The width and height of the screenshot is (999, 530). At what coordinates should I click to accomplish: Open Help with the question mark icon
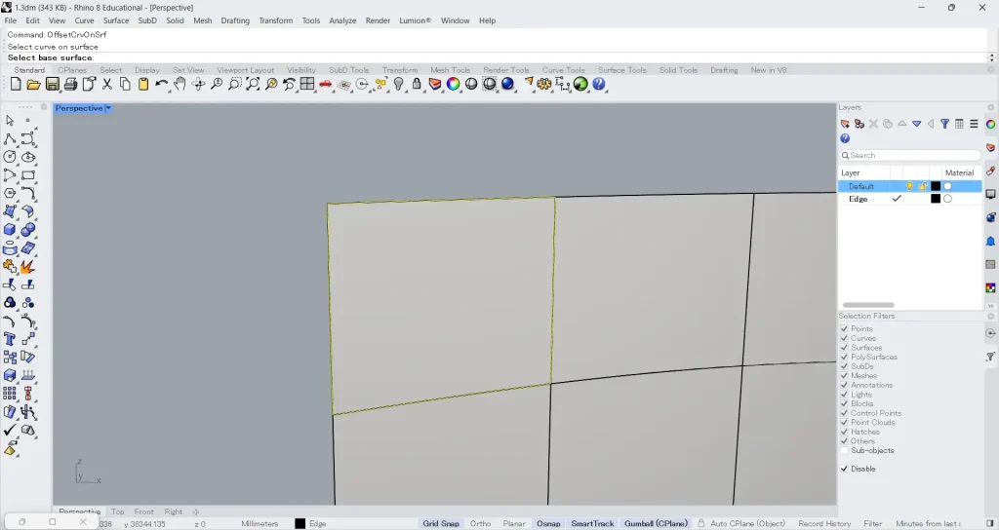599,84
